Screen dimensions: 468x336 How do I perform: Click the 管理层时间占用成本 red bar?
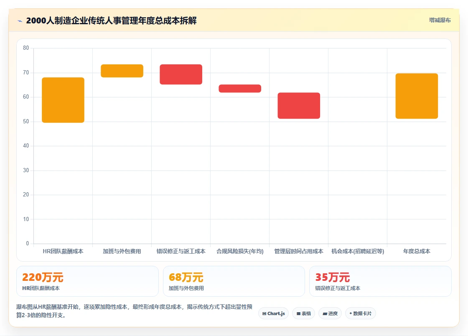pos(299,106)
